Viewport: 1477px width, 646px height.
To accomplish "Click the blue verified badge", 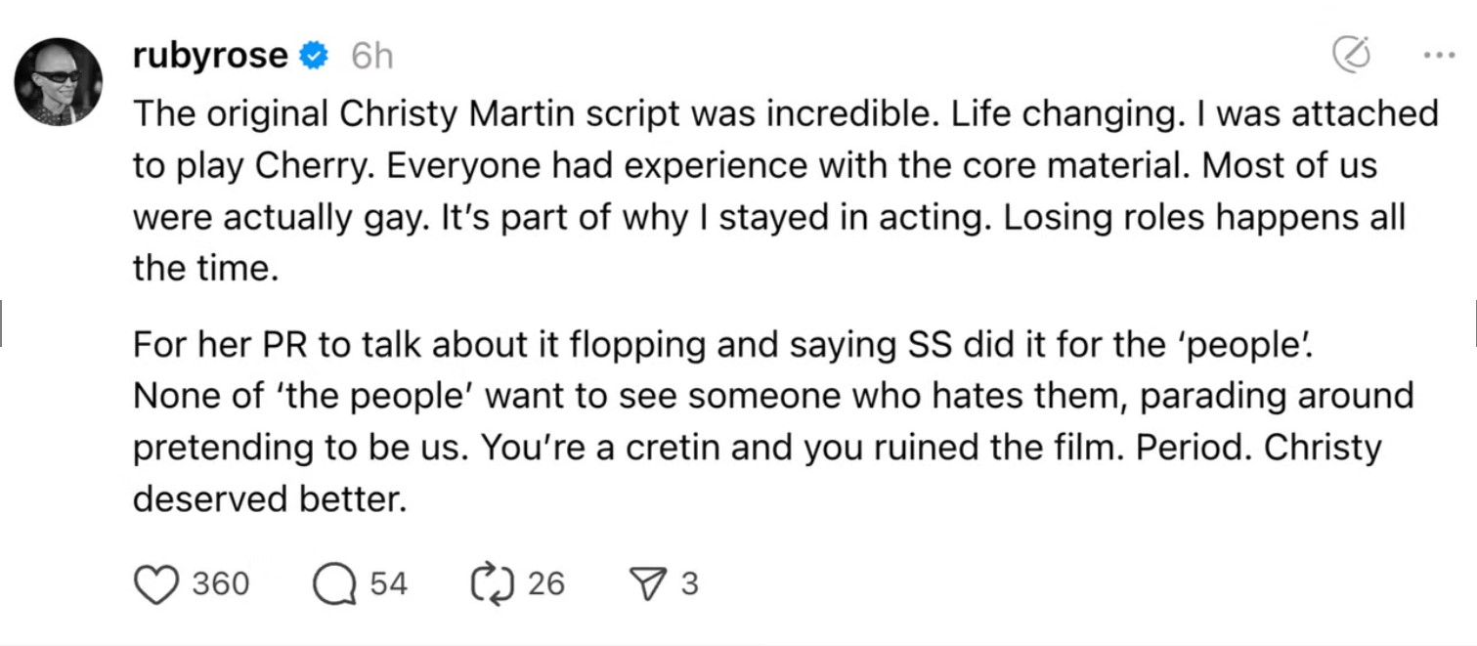I will point(312,58).
